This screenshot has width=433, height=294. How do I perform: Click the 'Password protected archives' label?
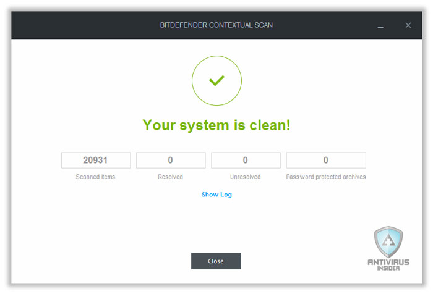tap(326, 177)
